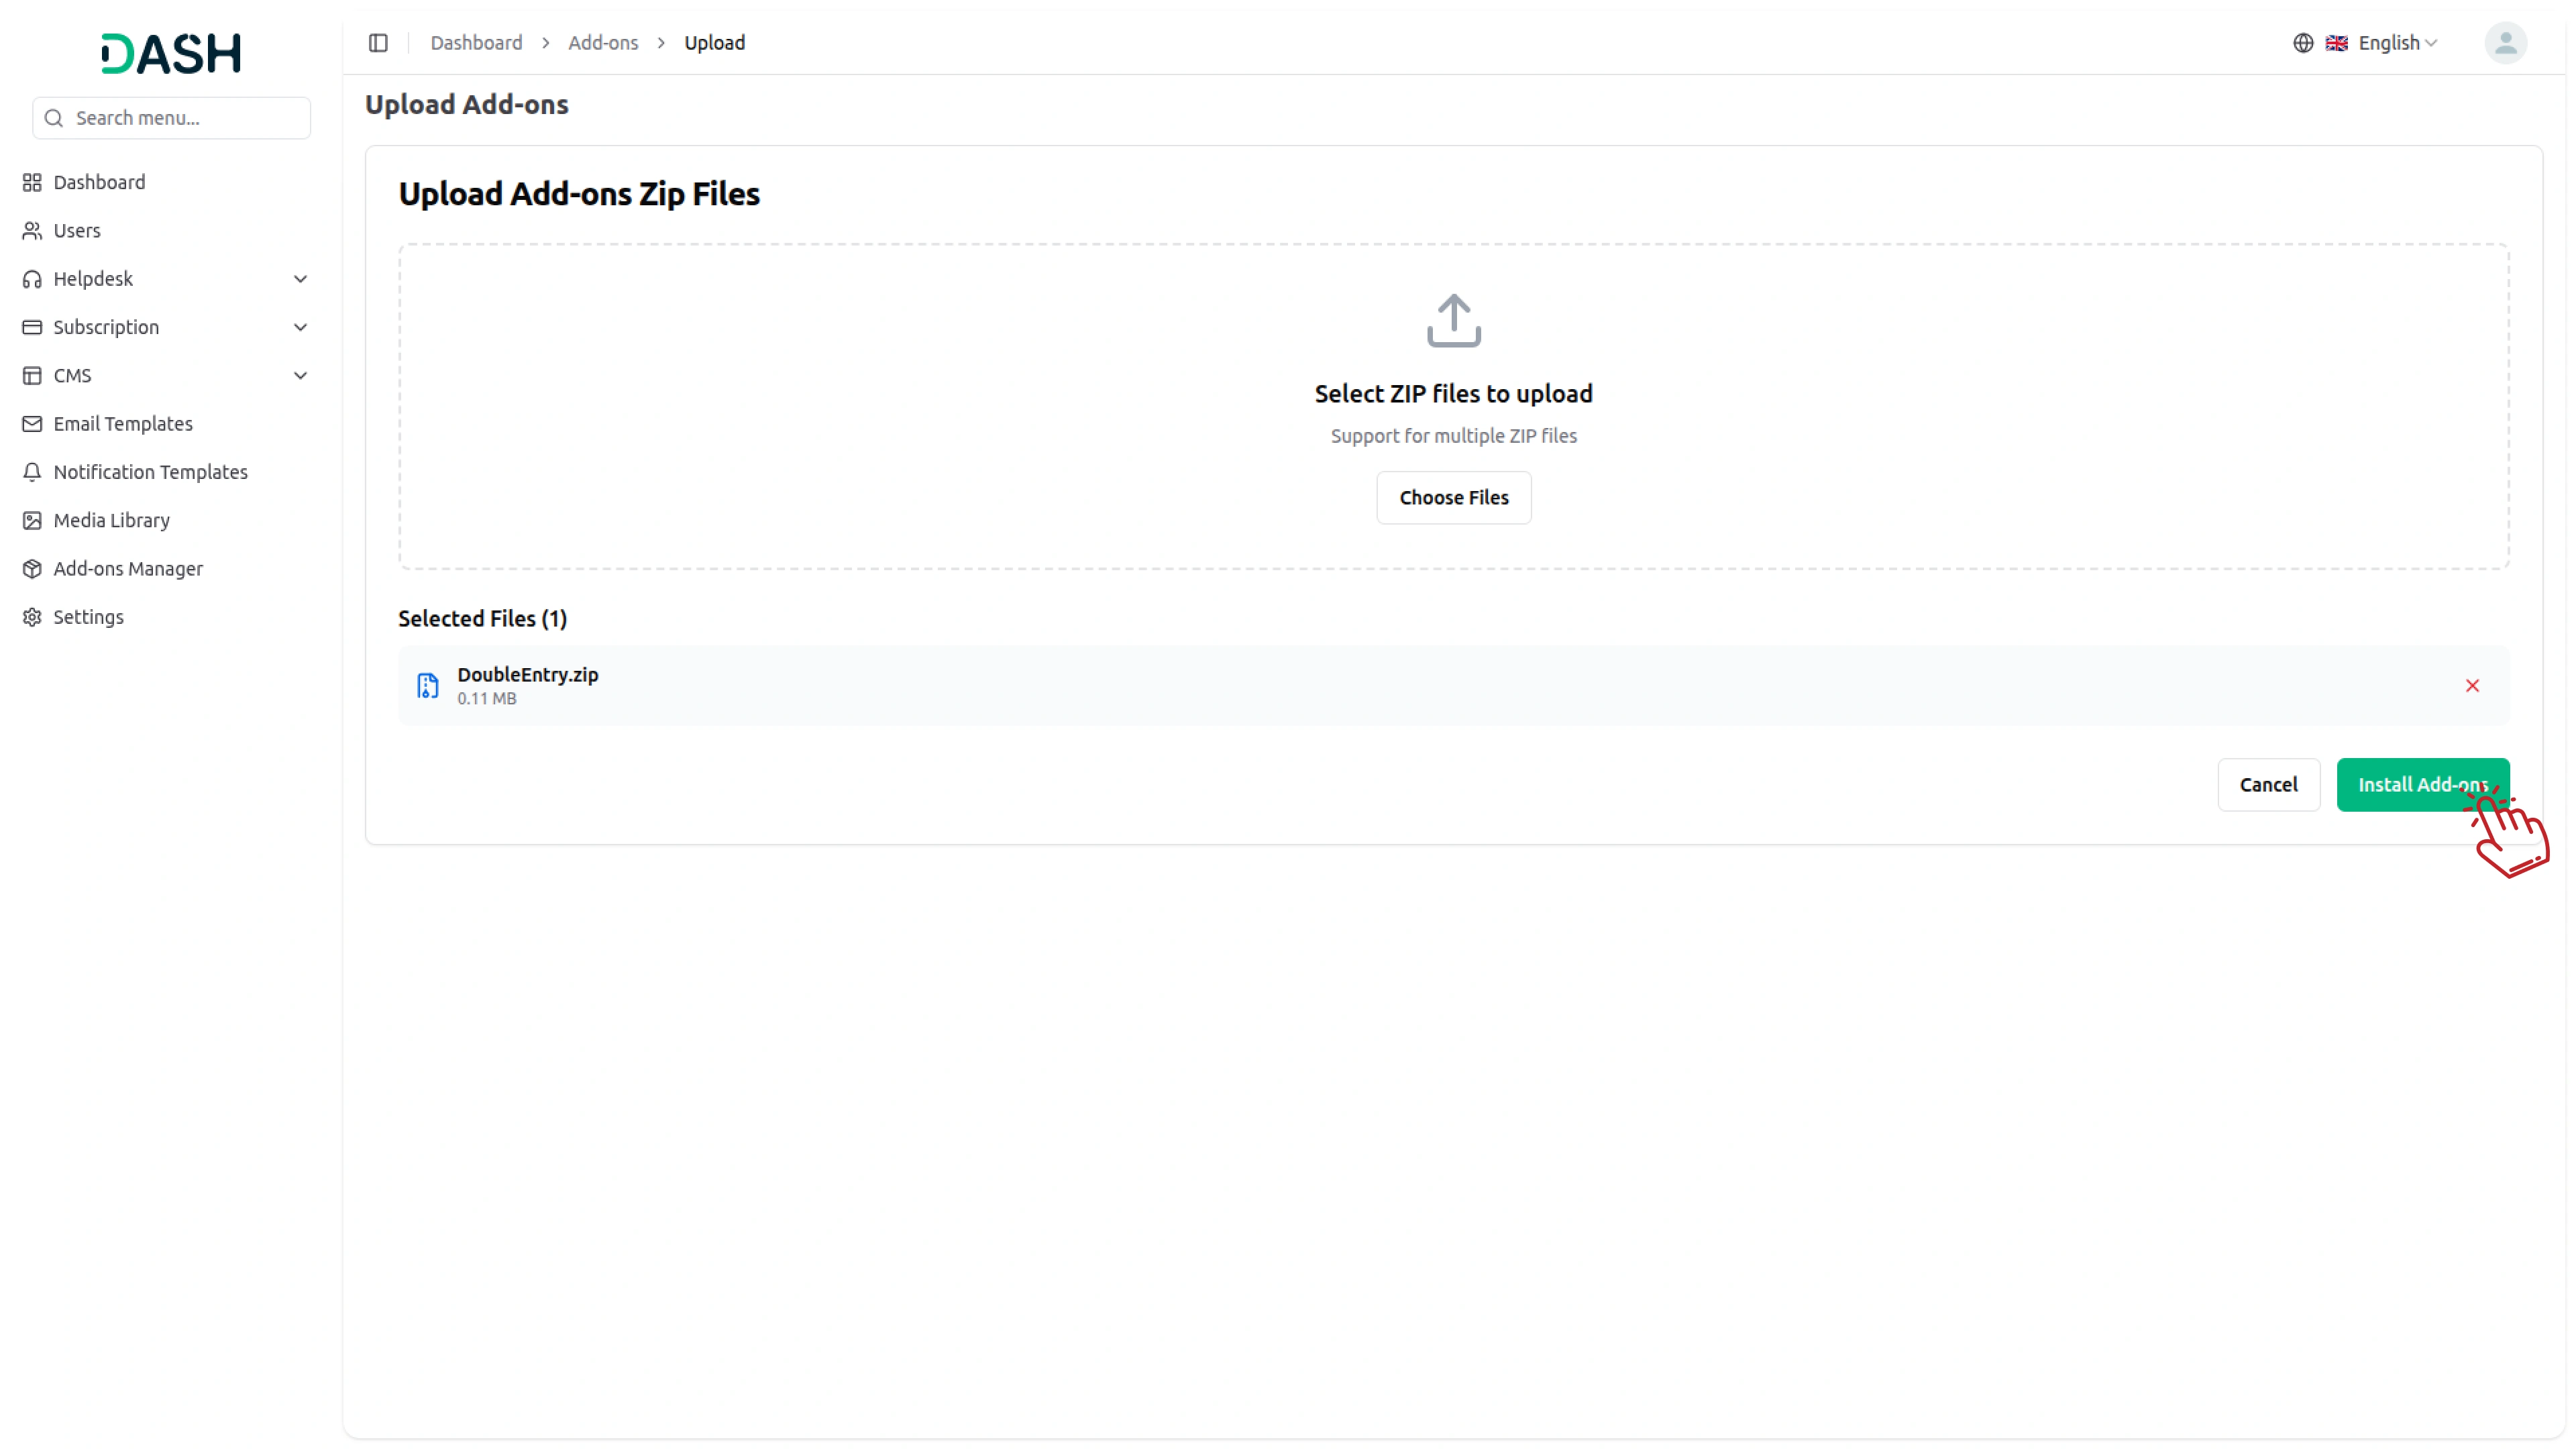This screenshot has height=1449, width=2576.
Task: Open the English language dropdown
Action: coord(2397,43)
